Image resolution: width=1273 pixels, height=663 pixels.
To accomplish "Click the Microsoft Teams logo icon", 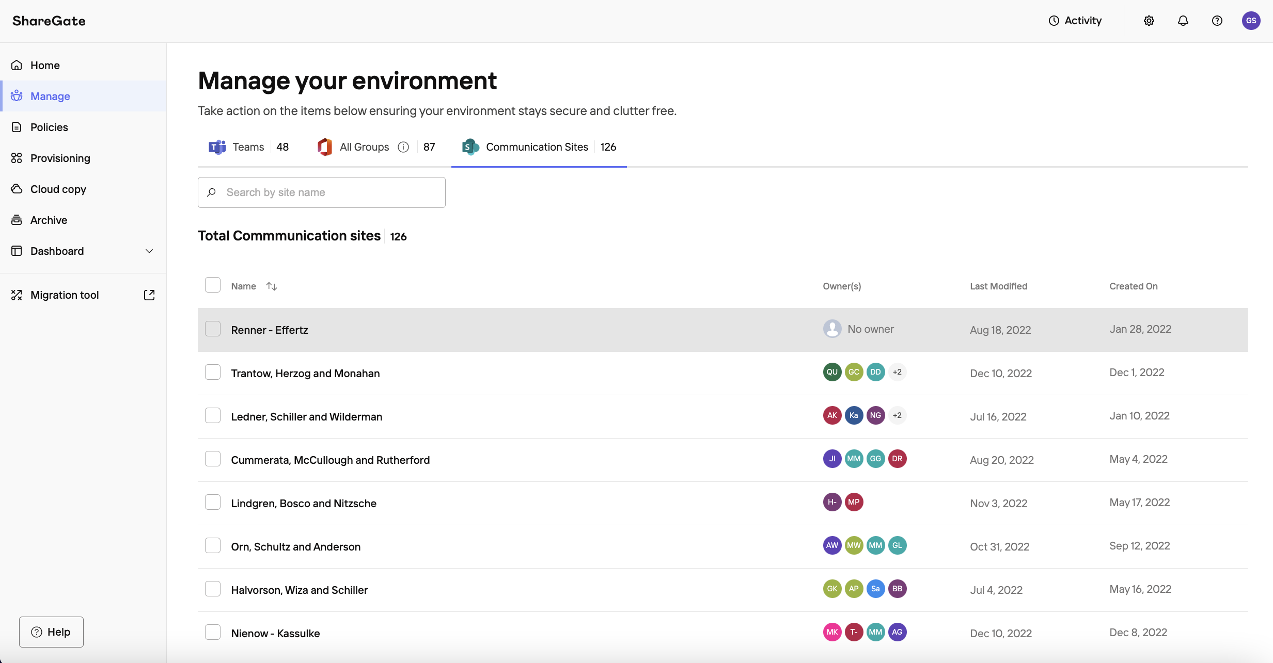I will [x=217, y=147].
